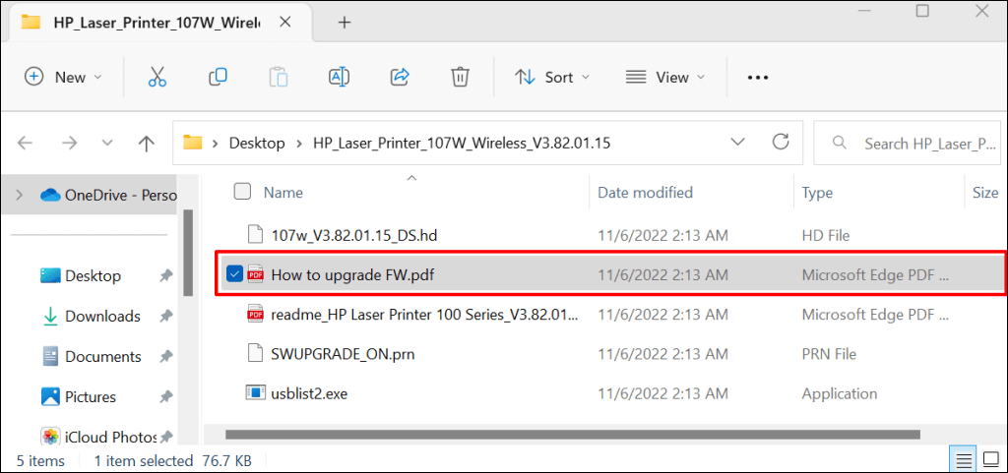Tick the select-all checkbox in header
Viewport: 1008px width, 473px height.
click(x=242, y=192)
